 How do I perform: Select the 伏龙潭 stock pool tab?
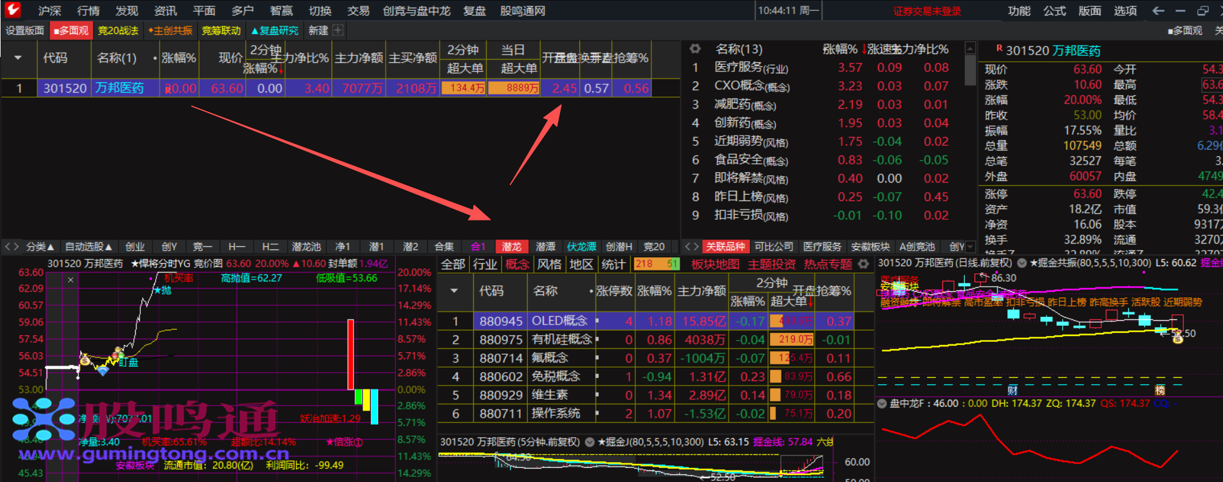point(581,247)
